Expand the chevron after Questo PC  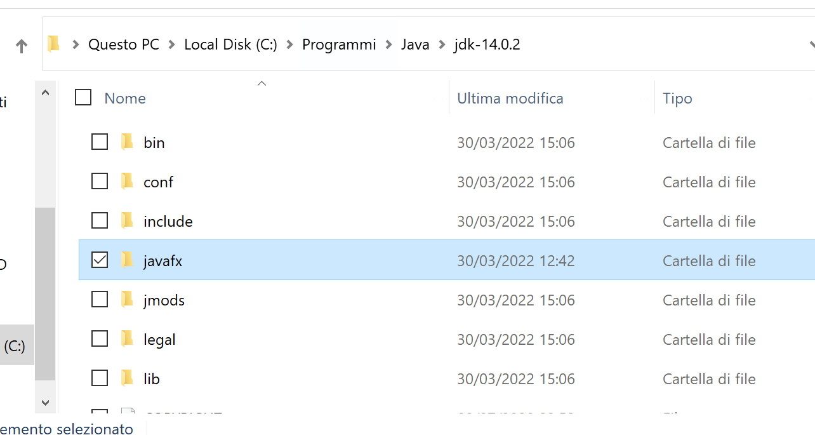coord(172,44)
